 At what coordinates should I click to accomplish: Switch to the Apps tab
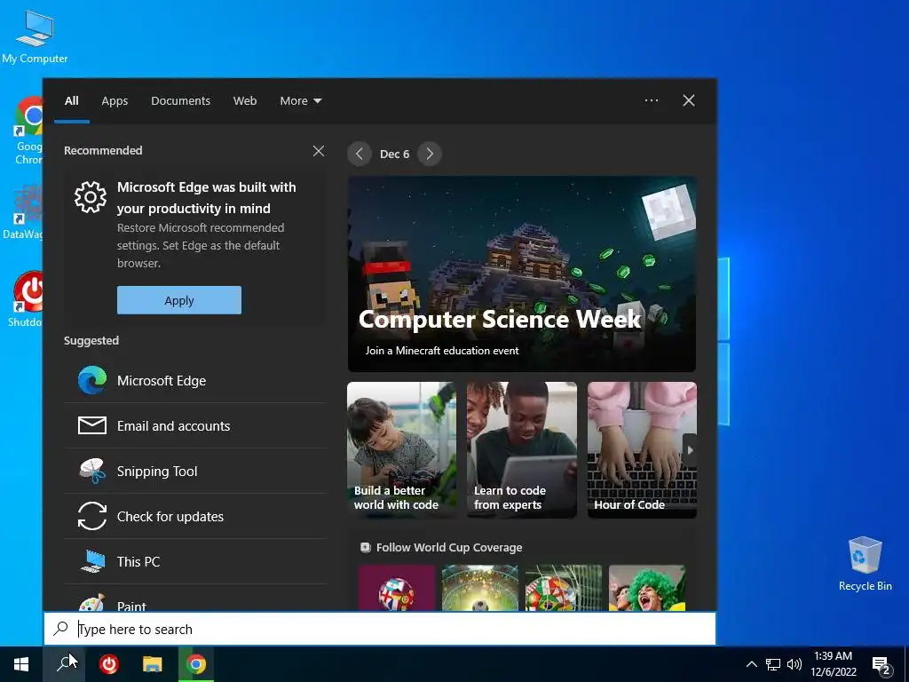point(115,100)
